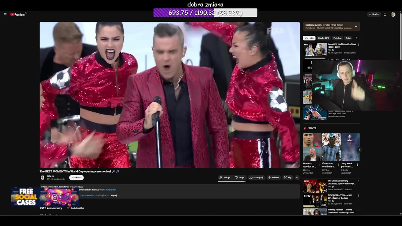Screen dimensions: 402x226
Task: Open the Lady Gaga mix Składanka thumbnail
Action: 315,113
